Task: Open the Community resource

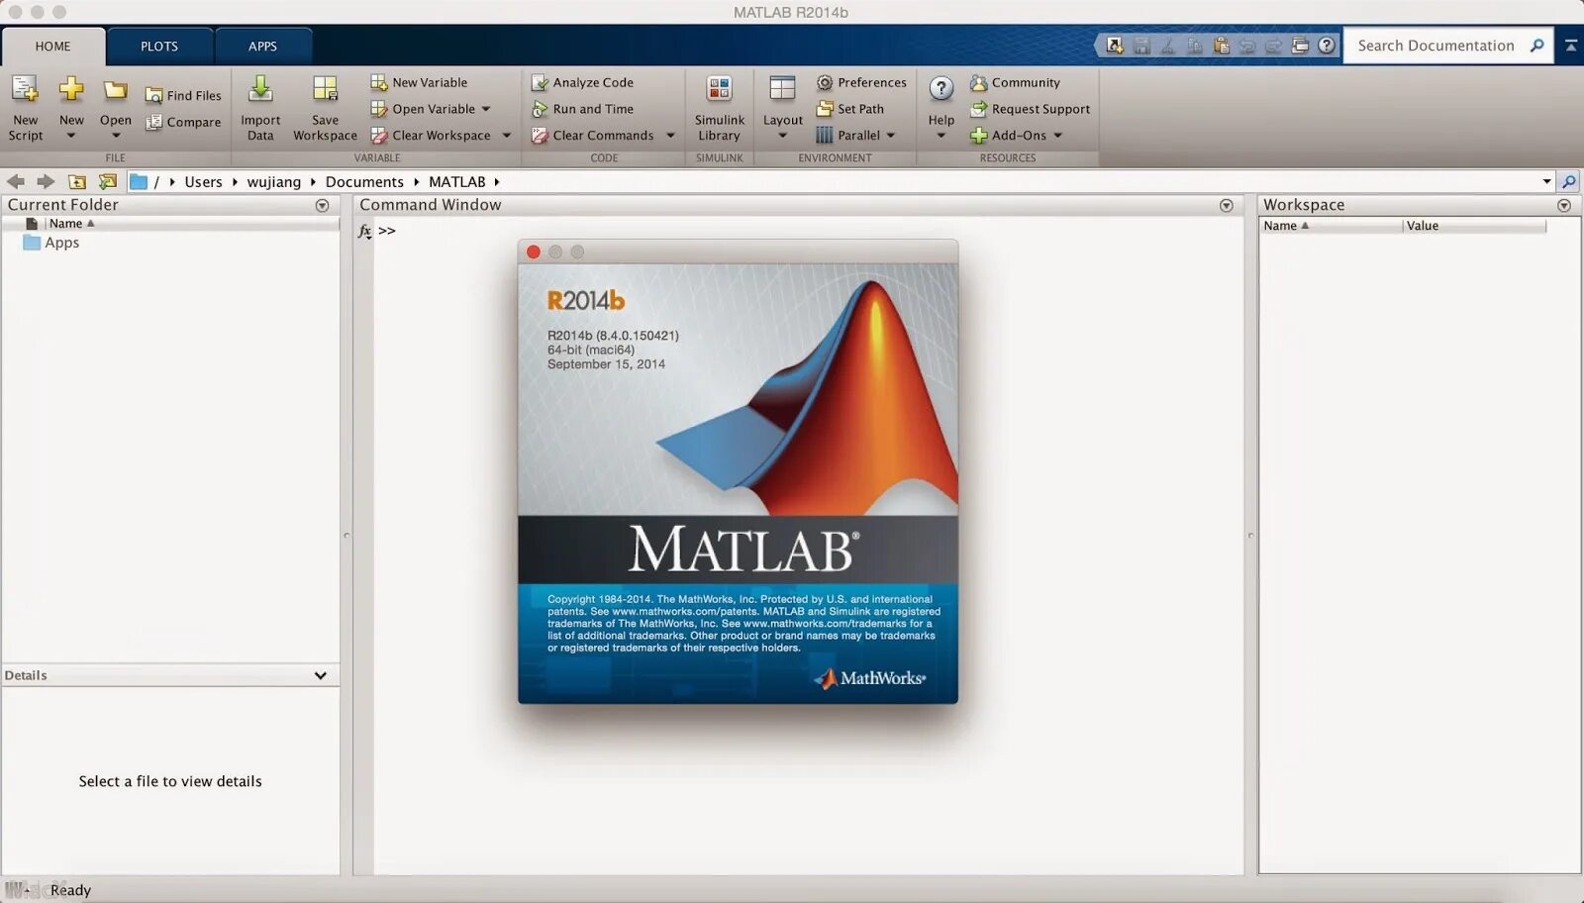Action: (1015, 82)
